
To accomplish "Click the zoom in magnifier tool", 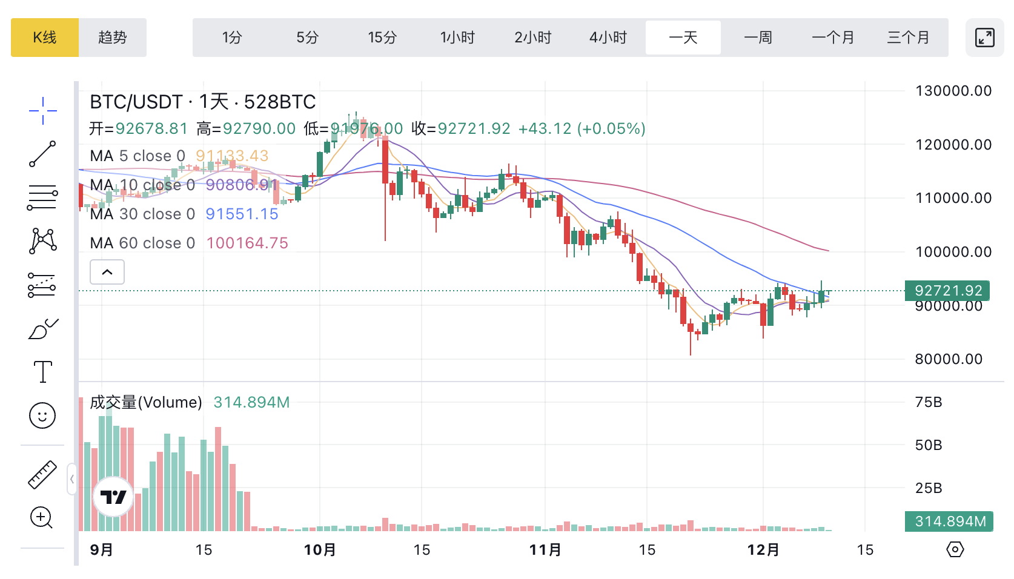I will [42, 518].
